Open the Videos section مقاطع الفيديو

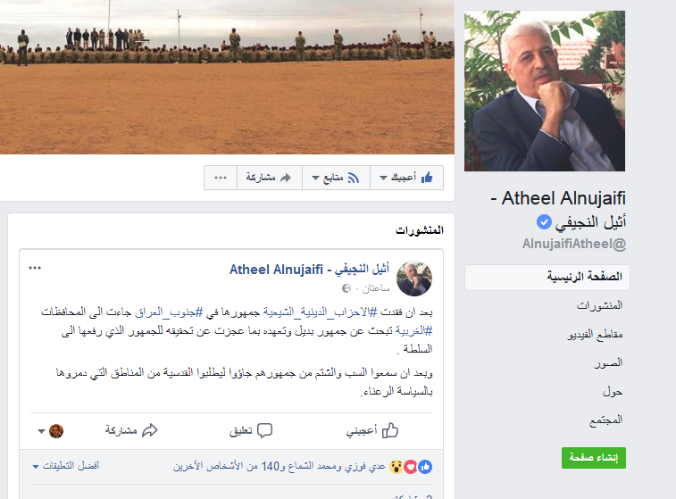595,335
